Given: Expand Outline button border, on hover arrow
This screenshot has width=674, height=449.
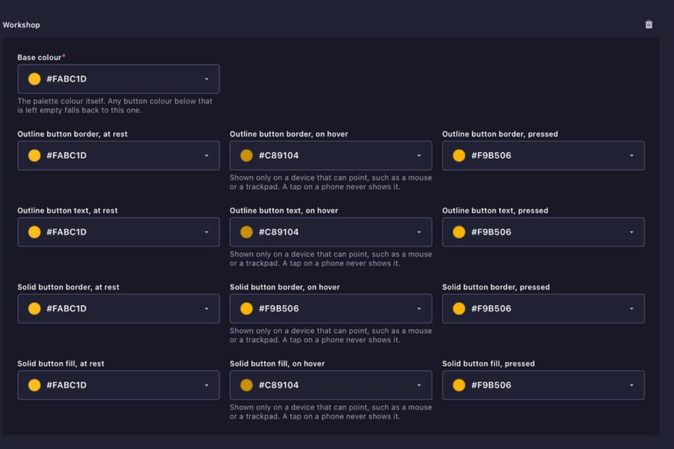Looking at the screenshot, I should [x=419, y=155].
